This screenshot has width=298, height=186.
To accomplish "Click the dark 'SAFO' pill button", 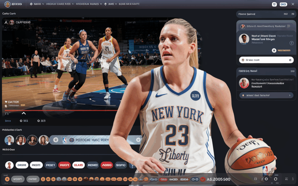I will pos(121,165).
